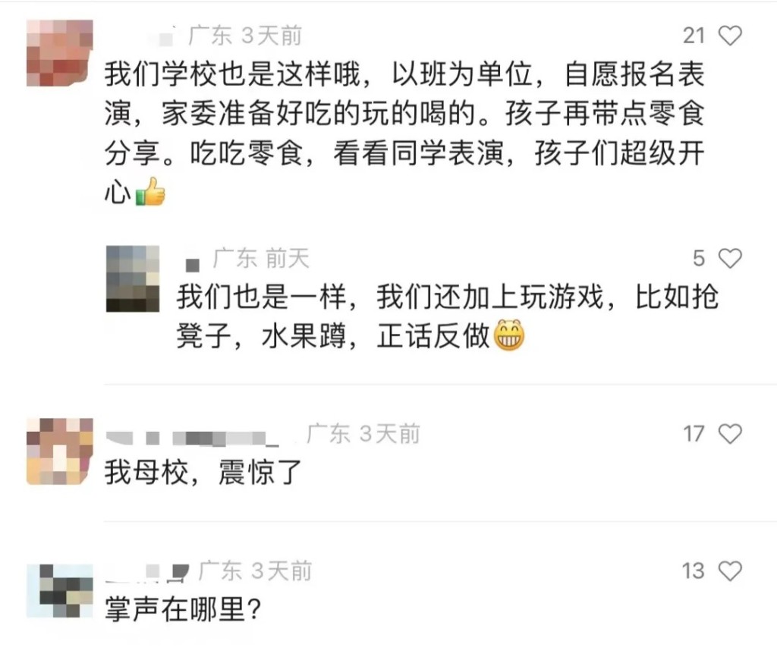Click the blurred username above 我们学校也是这样哦
Screen dimensions: 777x654
click(144, 36)
